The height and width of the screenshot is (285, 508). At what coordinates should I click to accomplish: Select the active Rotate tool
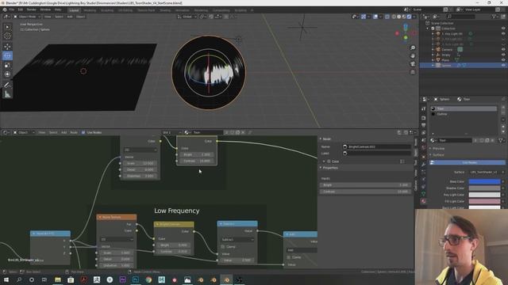click(x=7, y=55)
